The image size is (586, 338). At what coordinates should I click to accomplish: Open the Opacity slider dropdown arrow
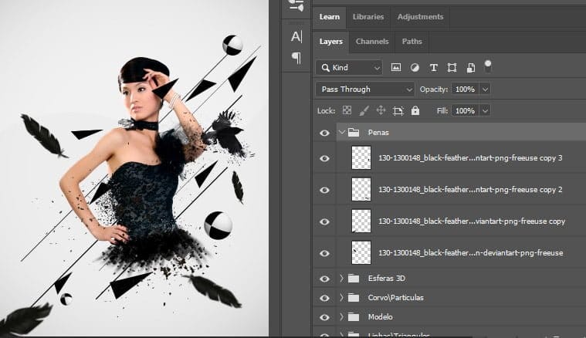pos(485,90)
